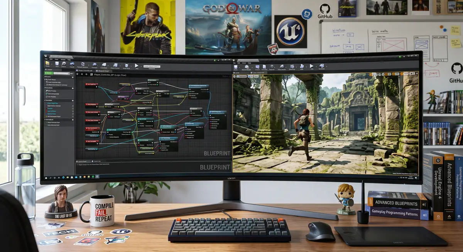This screenshot has width=463, height=252.
Task: Switch to the Player_Controller_BP tab
Action: point(84,71)
